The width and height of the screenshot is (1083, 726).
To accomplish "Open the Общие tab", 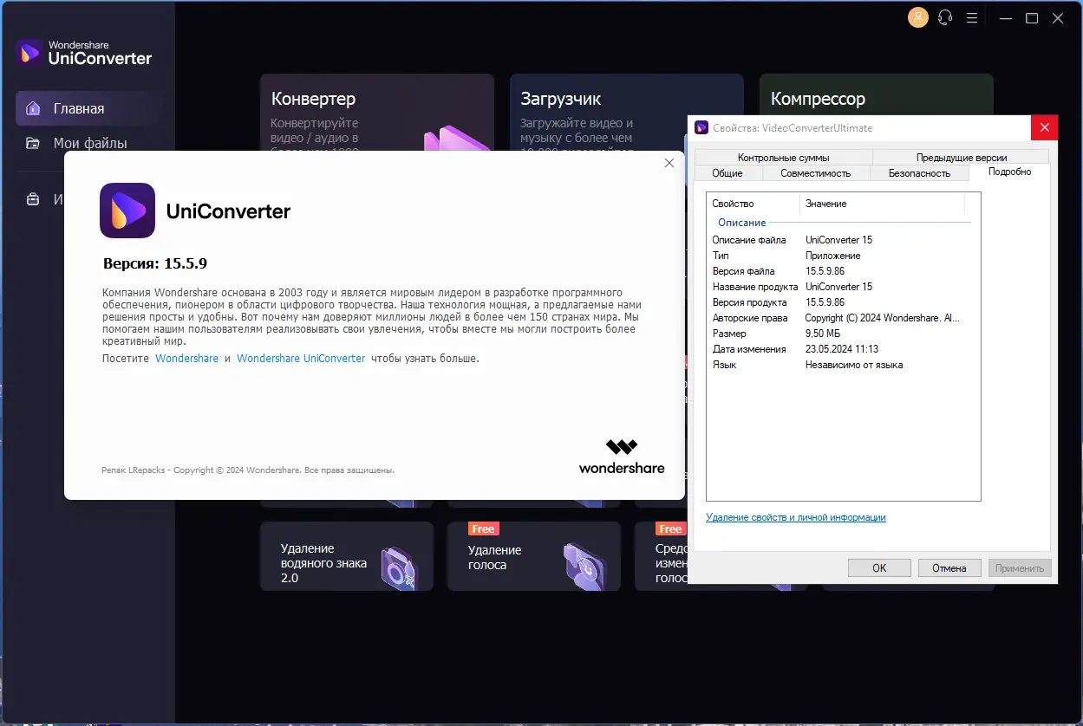I will pos(727,173).
